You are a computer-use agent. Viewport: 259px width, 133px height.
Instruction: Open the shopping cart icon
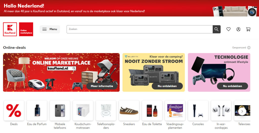pos(248,29)
